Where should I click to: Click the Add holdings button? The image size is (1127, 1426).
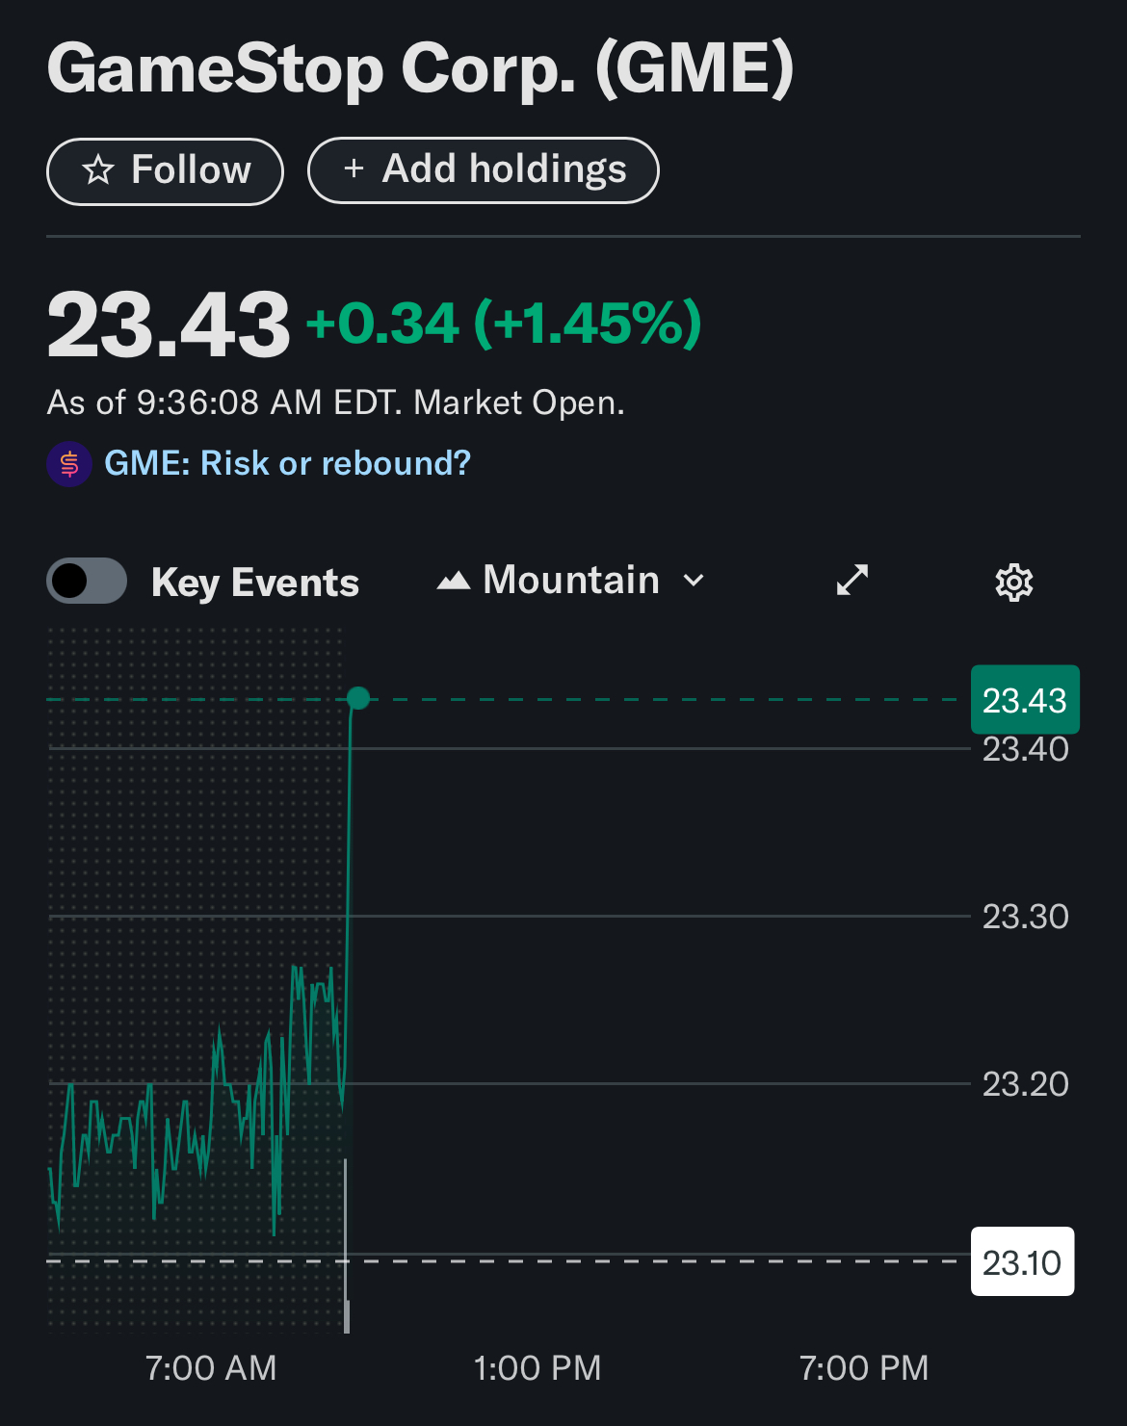pyautogui.click(x=484, y=170)
